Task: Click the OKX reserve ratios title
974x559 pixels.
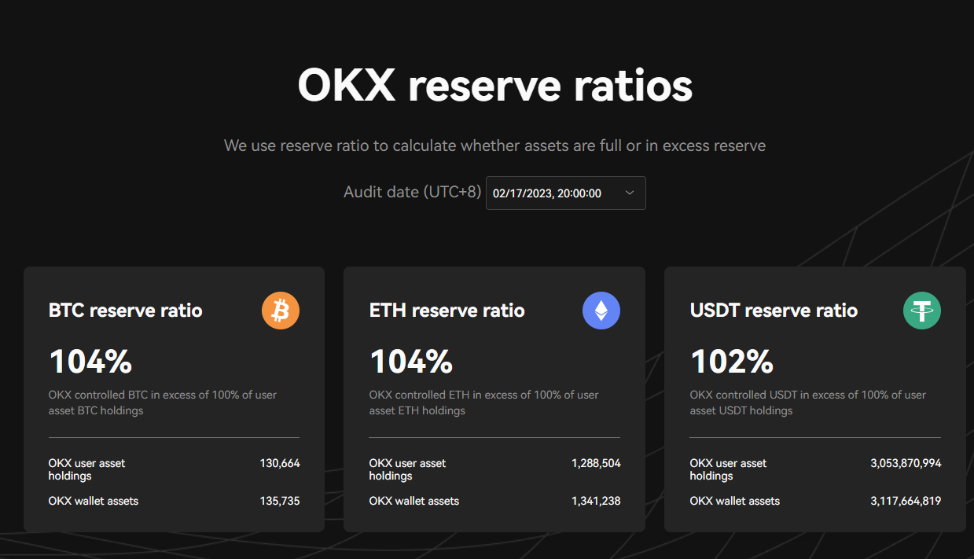Action: tap(495, 85)
